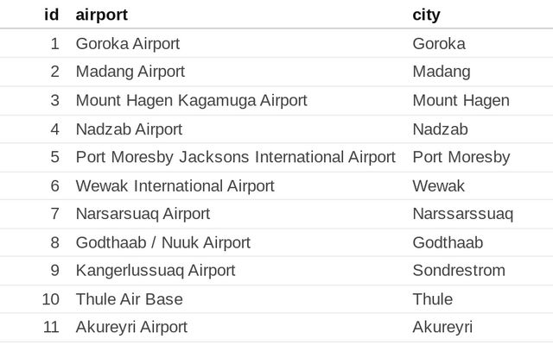Image resolution: width=553 pixels, height=345 pixels.
Task: Select the Goroka Airport cell
Action: (128, 44)
